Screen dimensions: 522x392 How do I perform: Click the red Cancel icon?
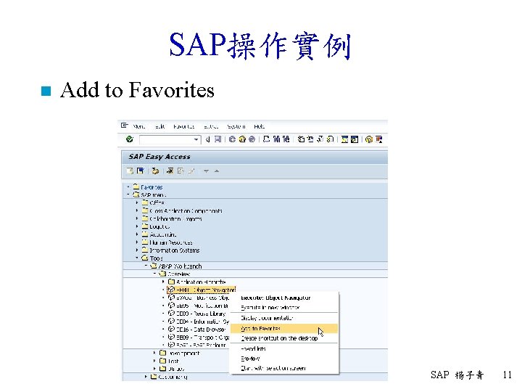point(252,139)
